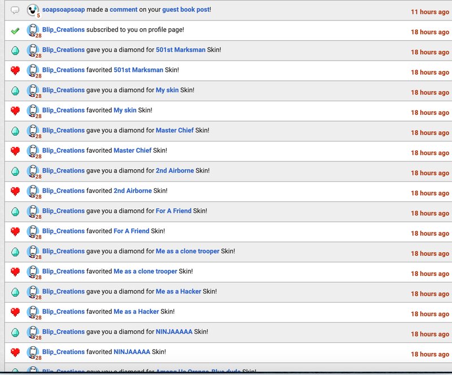Follow the 'comment' link in top notification
Viewport: 452px width, 375px height.
123,10
